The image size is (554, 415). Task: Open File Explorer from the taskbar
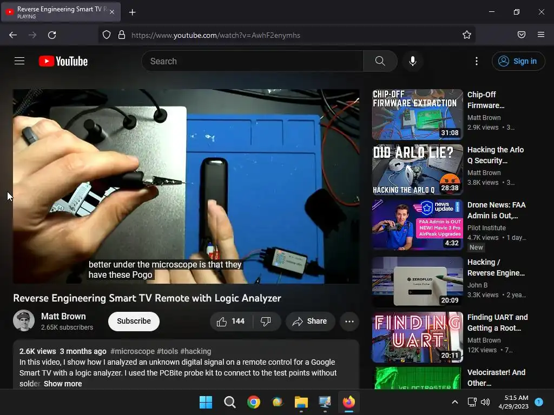301,402
